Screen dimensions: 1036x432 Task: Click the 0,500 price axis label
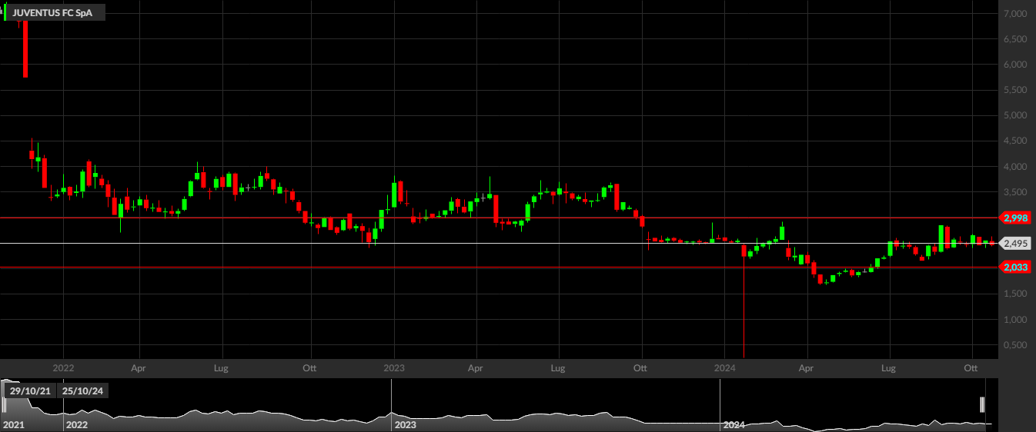click(1015, 345)
